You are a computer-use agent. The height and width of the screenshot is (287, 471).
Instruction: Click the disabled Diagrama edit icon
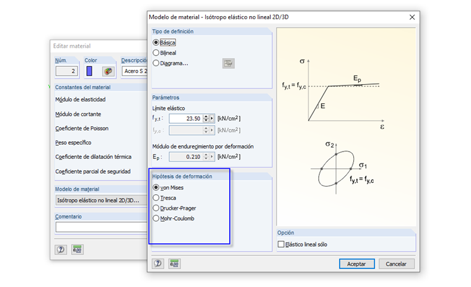(228, 63)
